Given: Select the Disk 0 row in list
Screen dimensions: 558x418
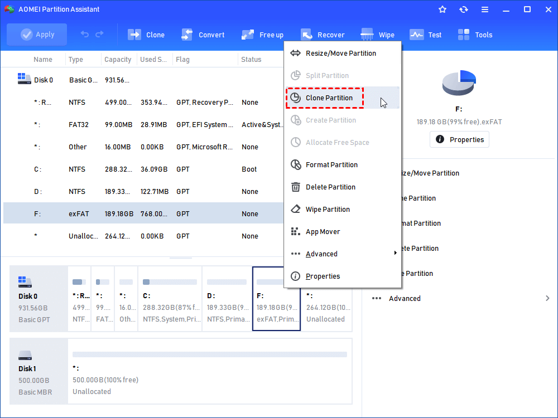Looking at the screenshot, I should point(143,80).
